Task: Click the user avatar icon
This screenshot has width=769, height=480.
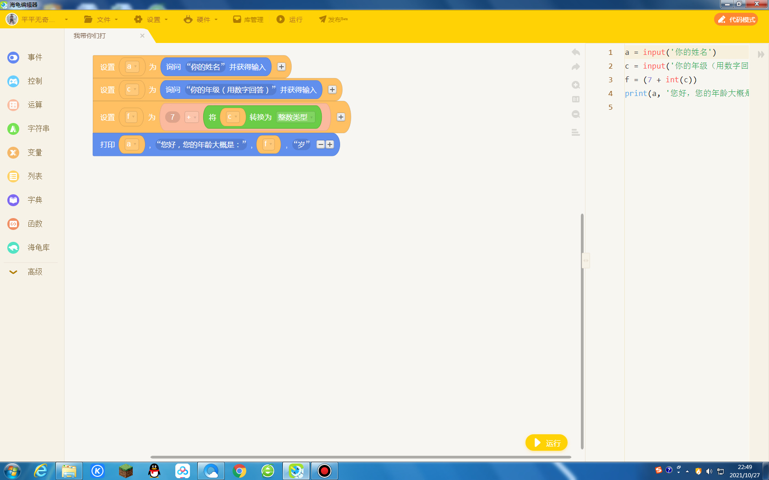Action: click(12, 19)
